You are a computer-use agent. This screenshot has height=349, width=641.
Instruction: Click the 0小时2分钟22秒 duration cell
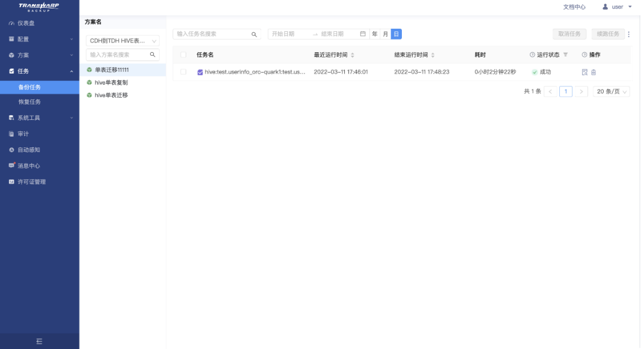(x=495, y=72)
